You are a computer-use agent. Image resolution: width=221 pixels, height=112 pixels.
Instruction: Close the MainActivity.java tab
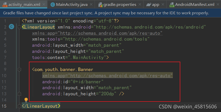coord(91,5)
